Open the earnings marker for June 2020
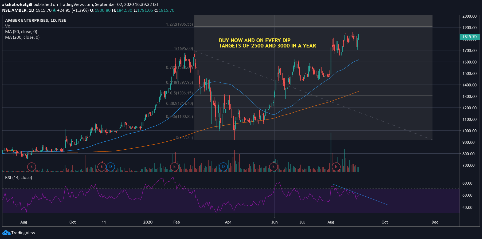 273,167
